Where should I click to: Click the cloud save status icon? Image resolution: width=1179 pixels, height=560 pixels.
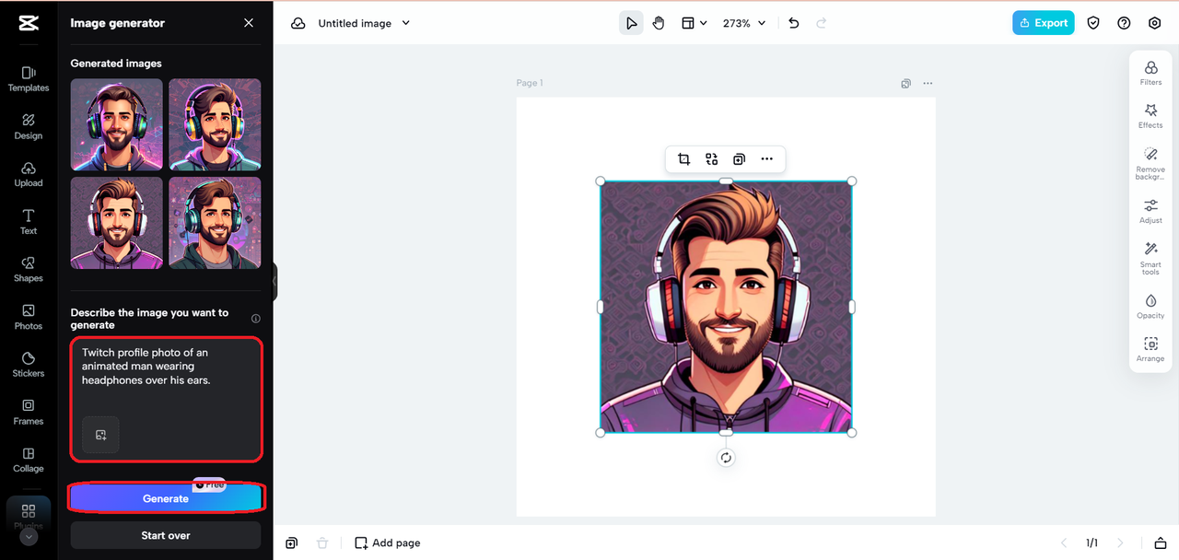pos(298,23)
